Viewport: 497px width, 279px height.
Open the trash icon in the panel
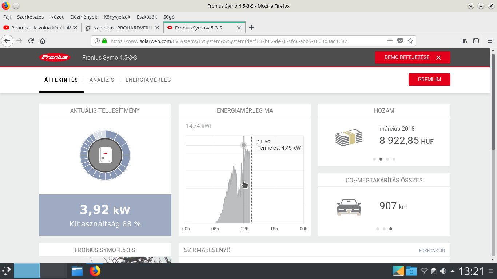[411, 271]
